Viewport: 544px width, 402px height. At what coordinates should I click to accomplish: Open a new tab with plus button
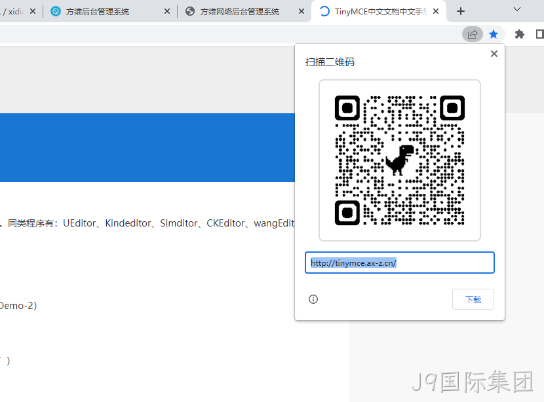coord(460,11)
